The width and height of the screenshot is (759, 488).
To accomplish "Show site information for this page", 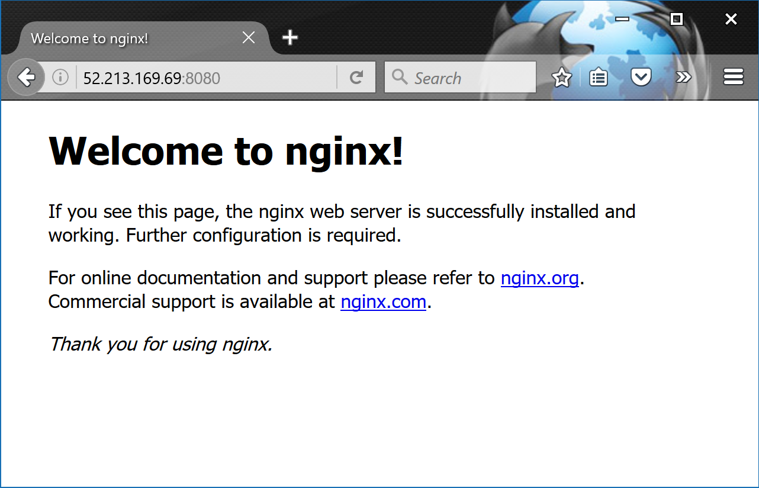I will (x=60, y=77).
